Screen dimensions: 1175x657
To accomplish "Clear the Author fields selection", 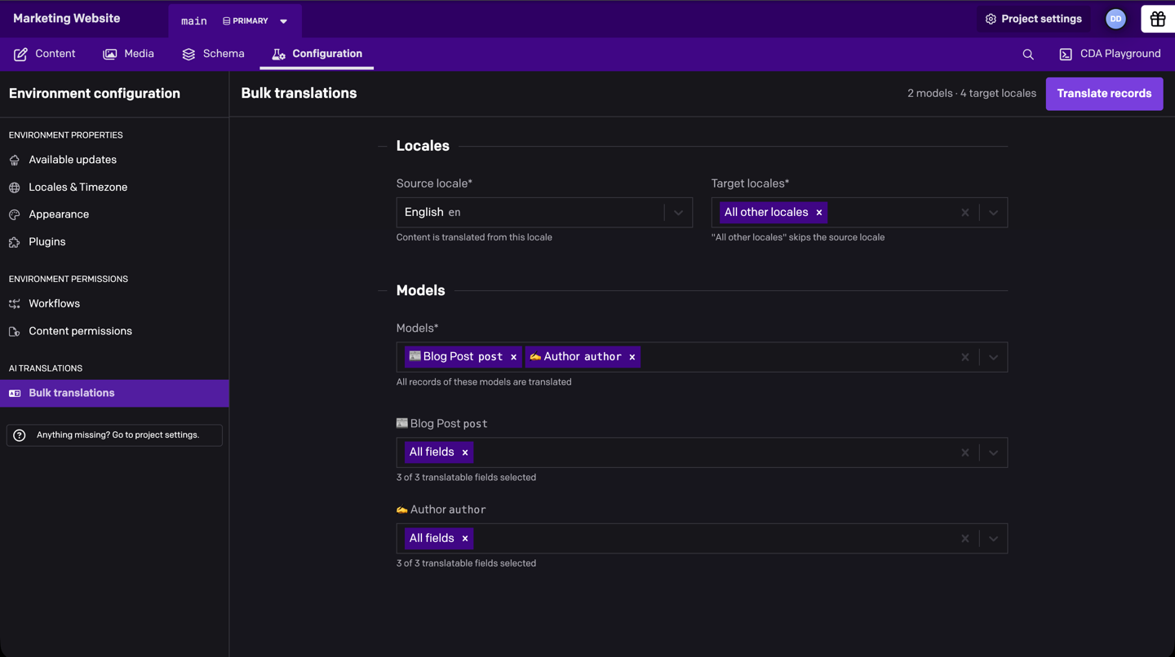I will [965, 539].
